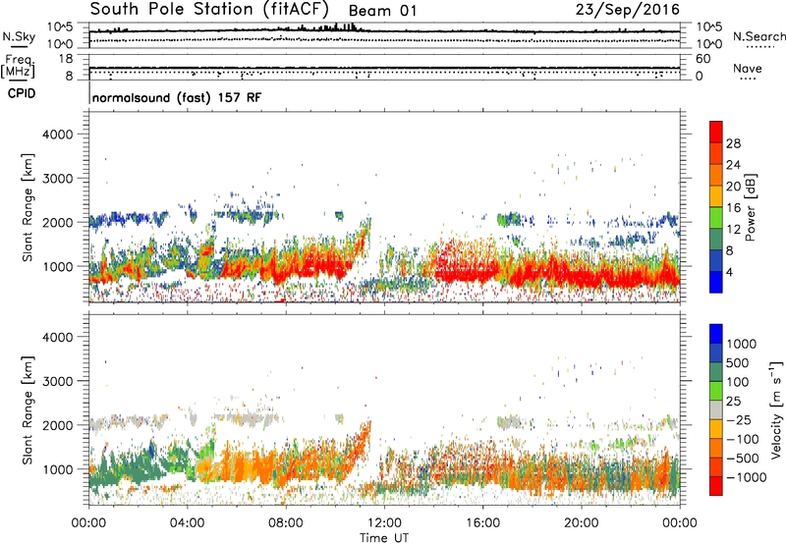Click the "500" label on Velocity colorbar
This screenshot has height=544, width=786.
[738, 363]
